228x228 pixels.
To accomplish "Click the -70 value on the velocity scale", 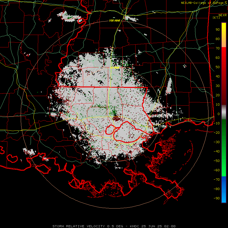I will [x=217, y=180].
